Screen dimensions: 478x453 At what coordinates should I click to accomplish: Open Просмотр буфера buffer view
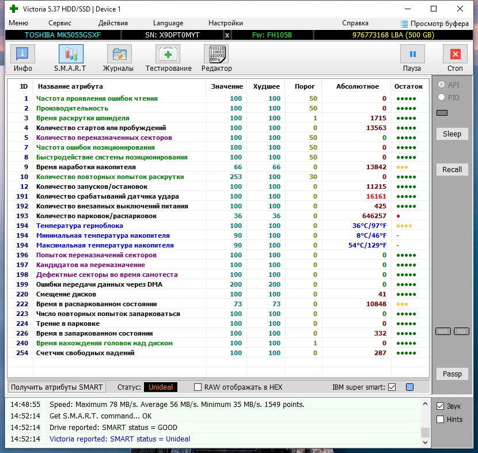point(434,24)
